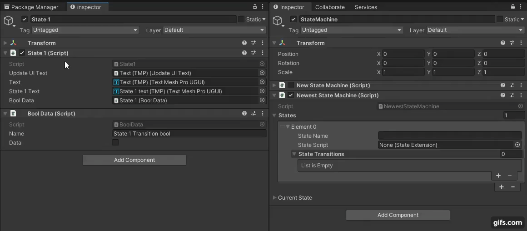The image size is (527, 231).
Task: Open the Newest State Machine component options menu
Action: [521, 95]
